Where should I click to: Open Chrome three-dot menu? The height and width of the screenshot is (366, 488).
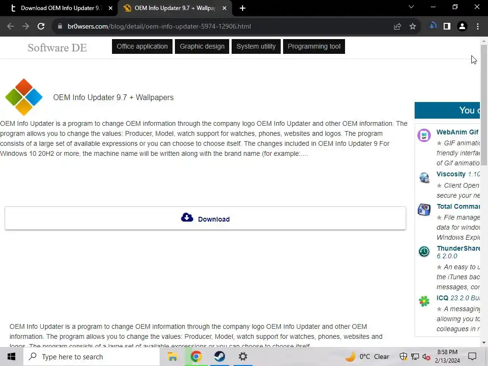[x=478, y=27]
